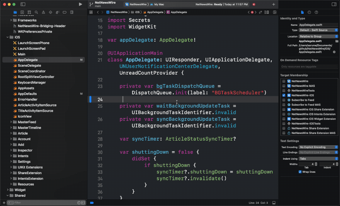Click the iOS breadcrumb in jump bar

pos(137,12)
